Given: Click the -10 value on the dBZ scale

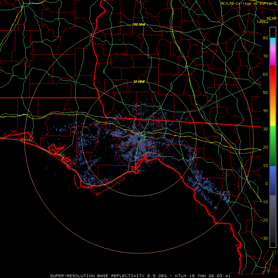Looking at the screenshot, I should (x=264, y=202).
